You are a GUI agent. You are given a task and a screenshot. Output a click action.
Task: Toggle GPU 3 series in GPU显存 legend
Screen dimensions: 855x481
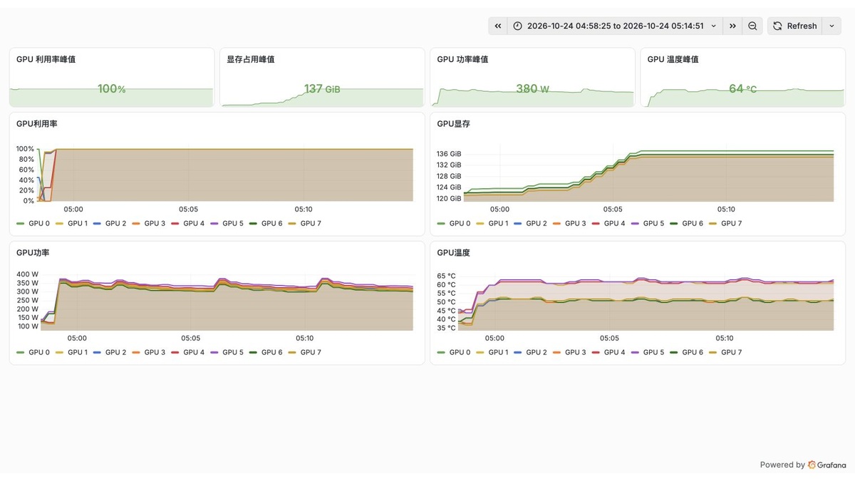[572, 223]
